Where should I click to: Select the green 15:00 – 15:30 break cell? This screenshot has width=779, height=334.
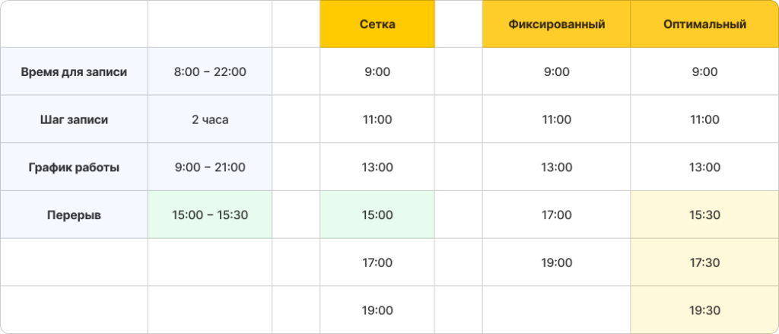[210, 215]
